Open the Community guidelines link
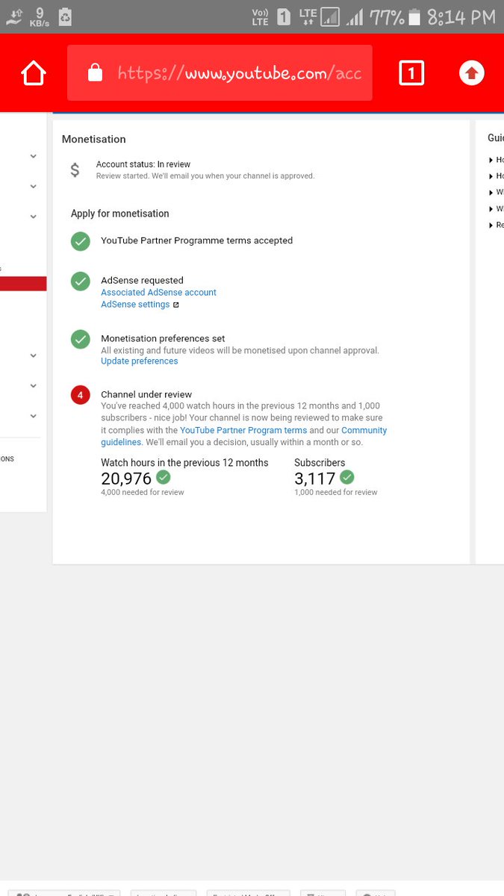The image size is (504, 896). pos(244,436)
